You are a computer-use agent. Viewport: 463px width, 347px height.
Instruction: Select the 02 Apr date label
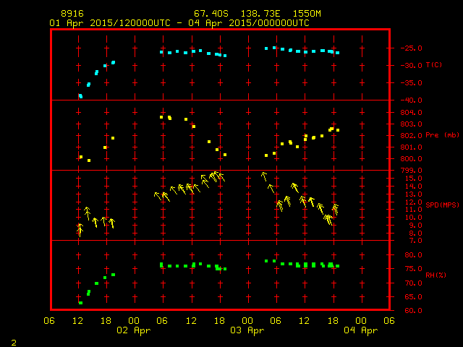(x=135, y=330)
